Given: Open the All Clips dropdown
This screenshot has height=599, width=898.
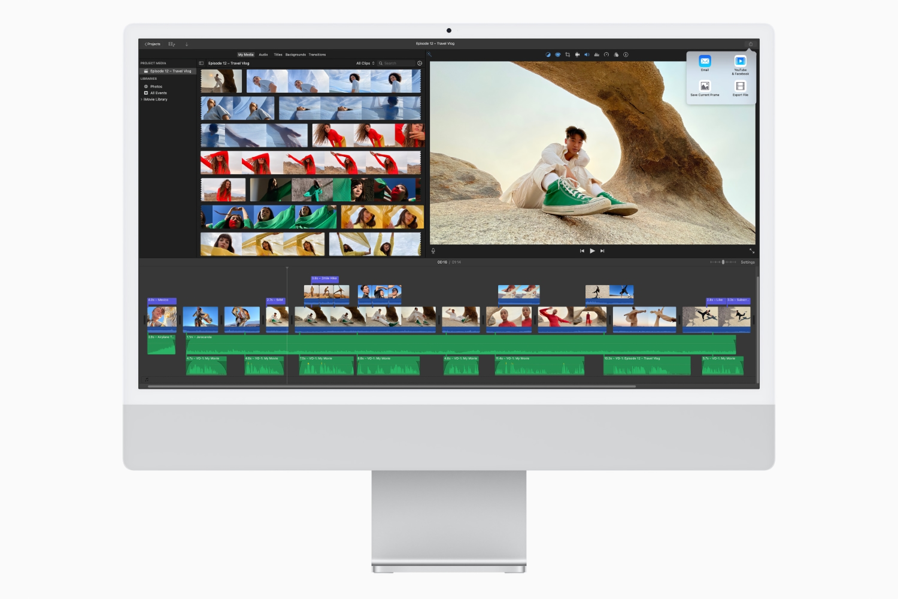Looking at the screenshot, I should point(365,63).
